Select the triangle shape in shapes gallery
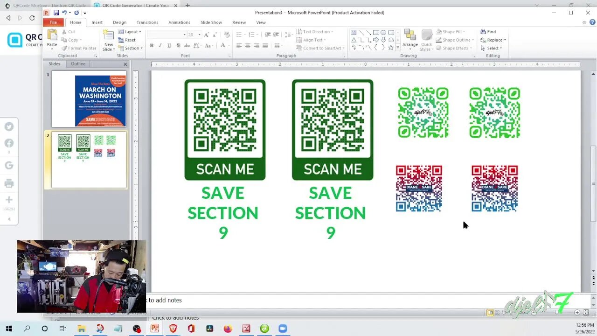The height and width of the screenshot is (336, 597). point(354,40)
